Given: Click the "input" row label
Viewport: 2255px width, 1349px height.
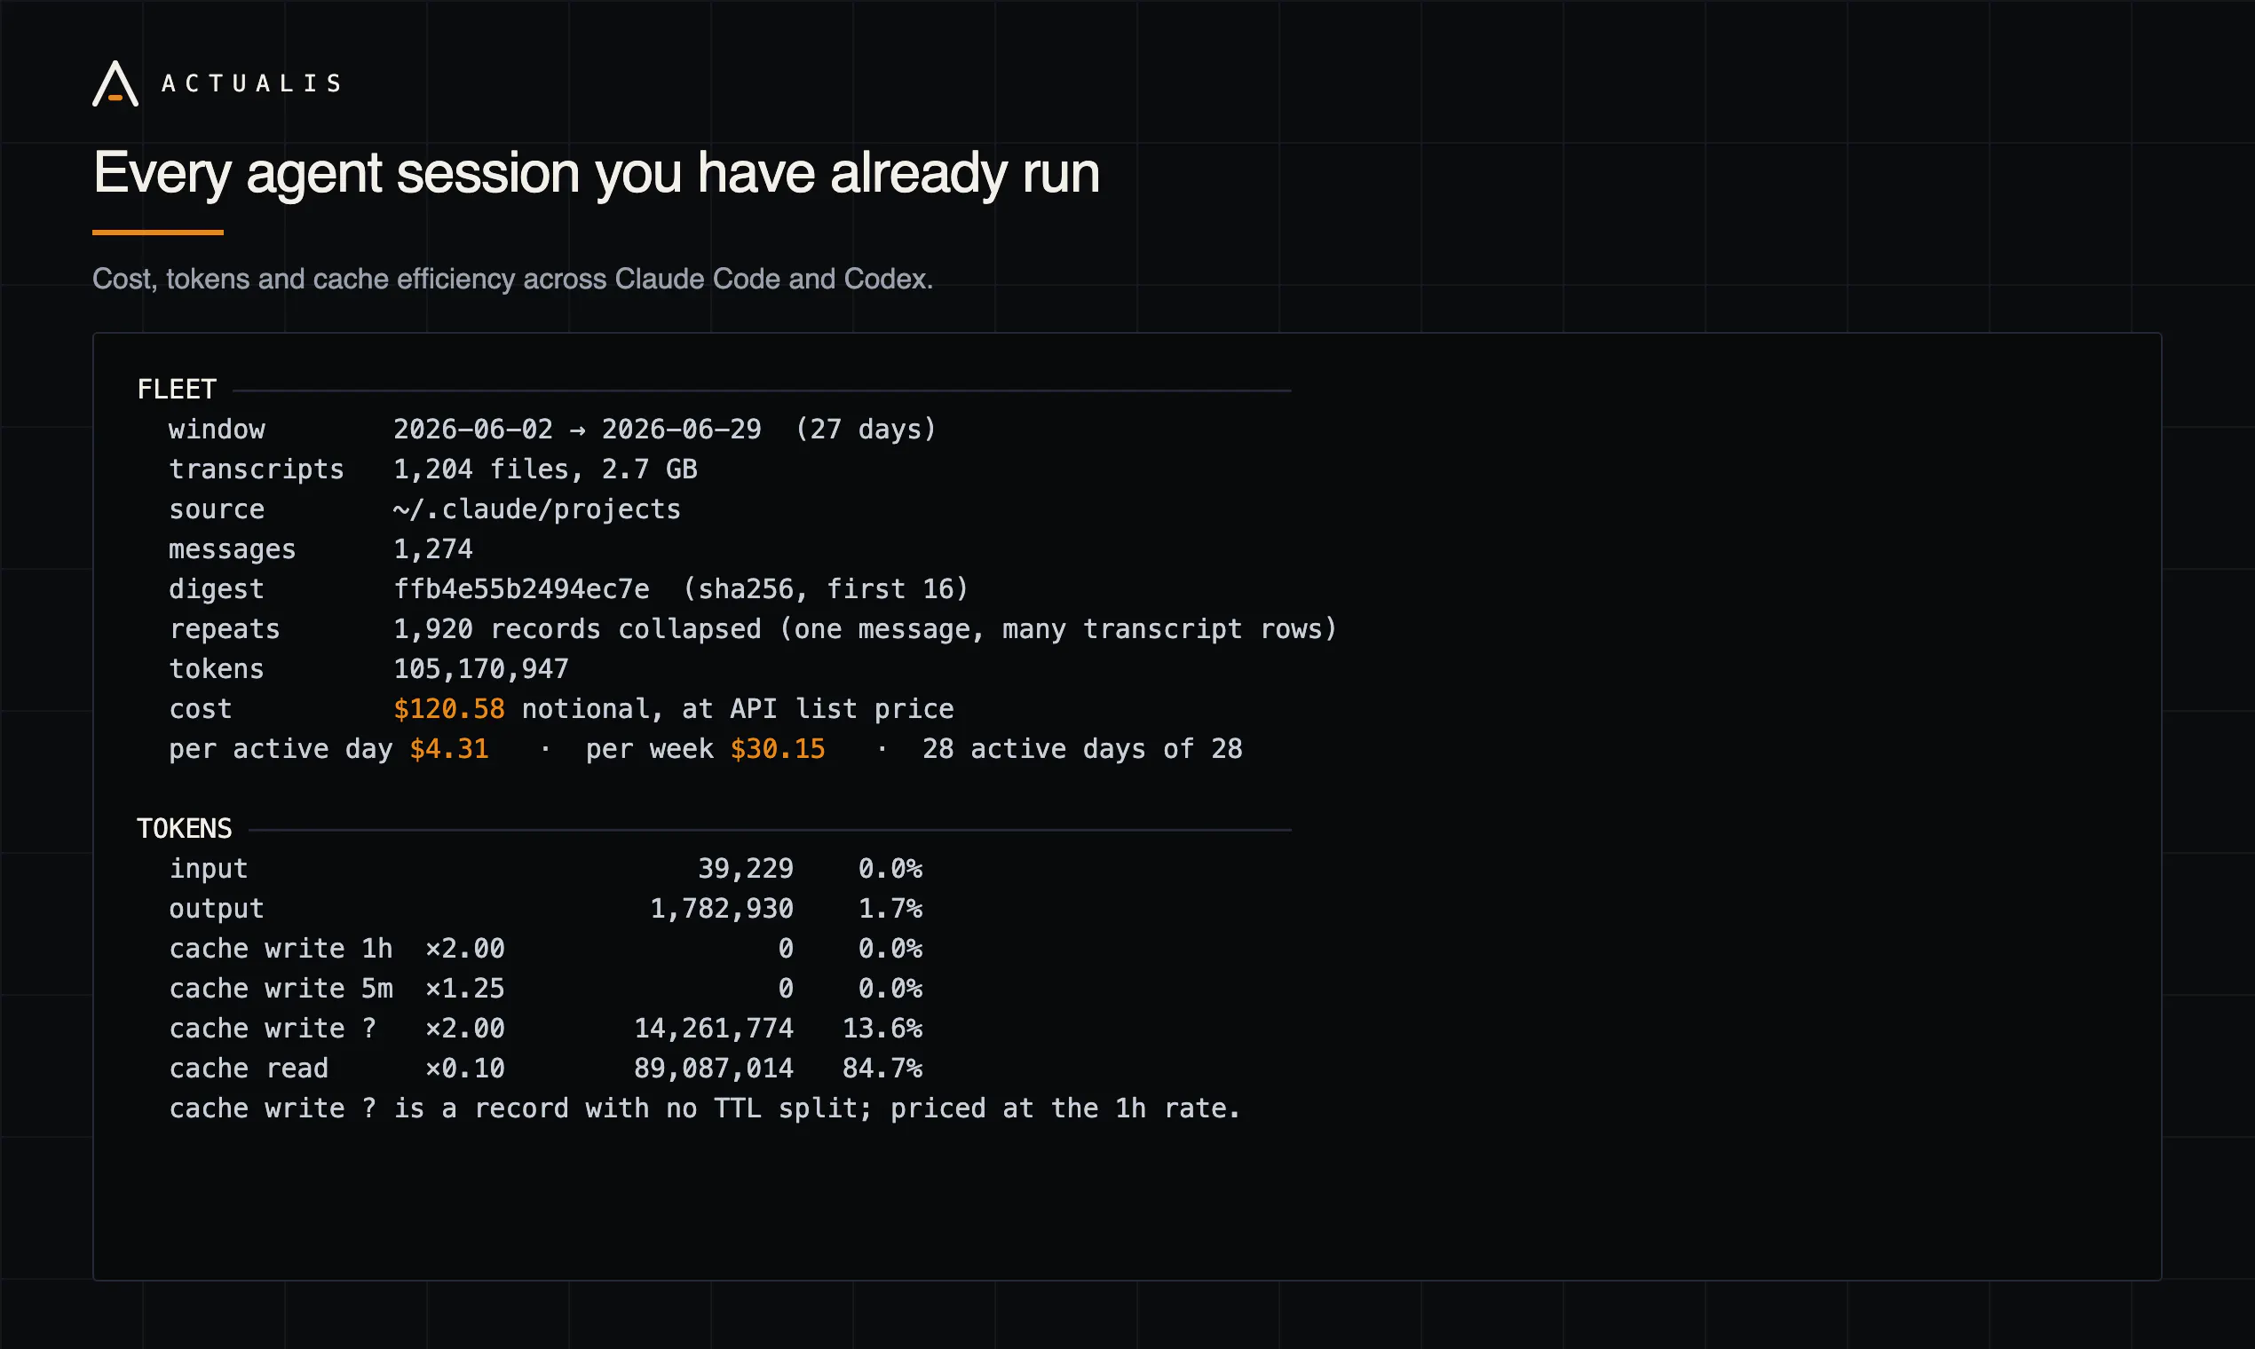Looking at the screenshot, I should click(209, 869).
